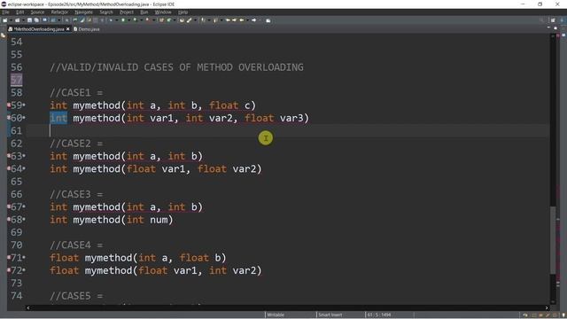Maximize the editor area

[555, 27]
